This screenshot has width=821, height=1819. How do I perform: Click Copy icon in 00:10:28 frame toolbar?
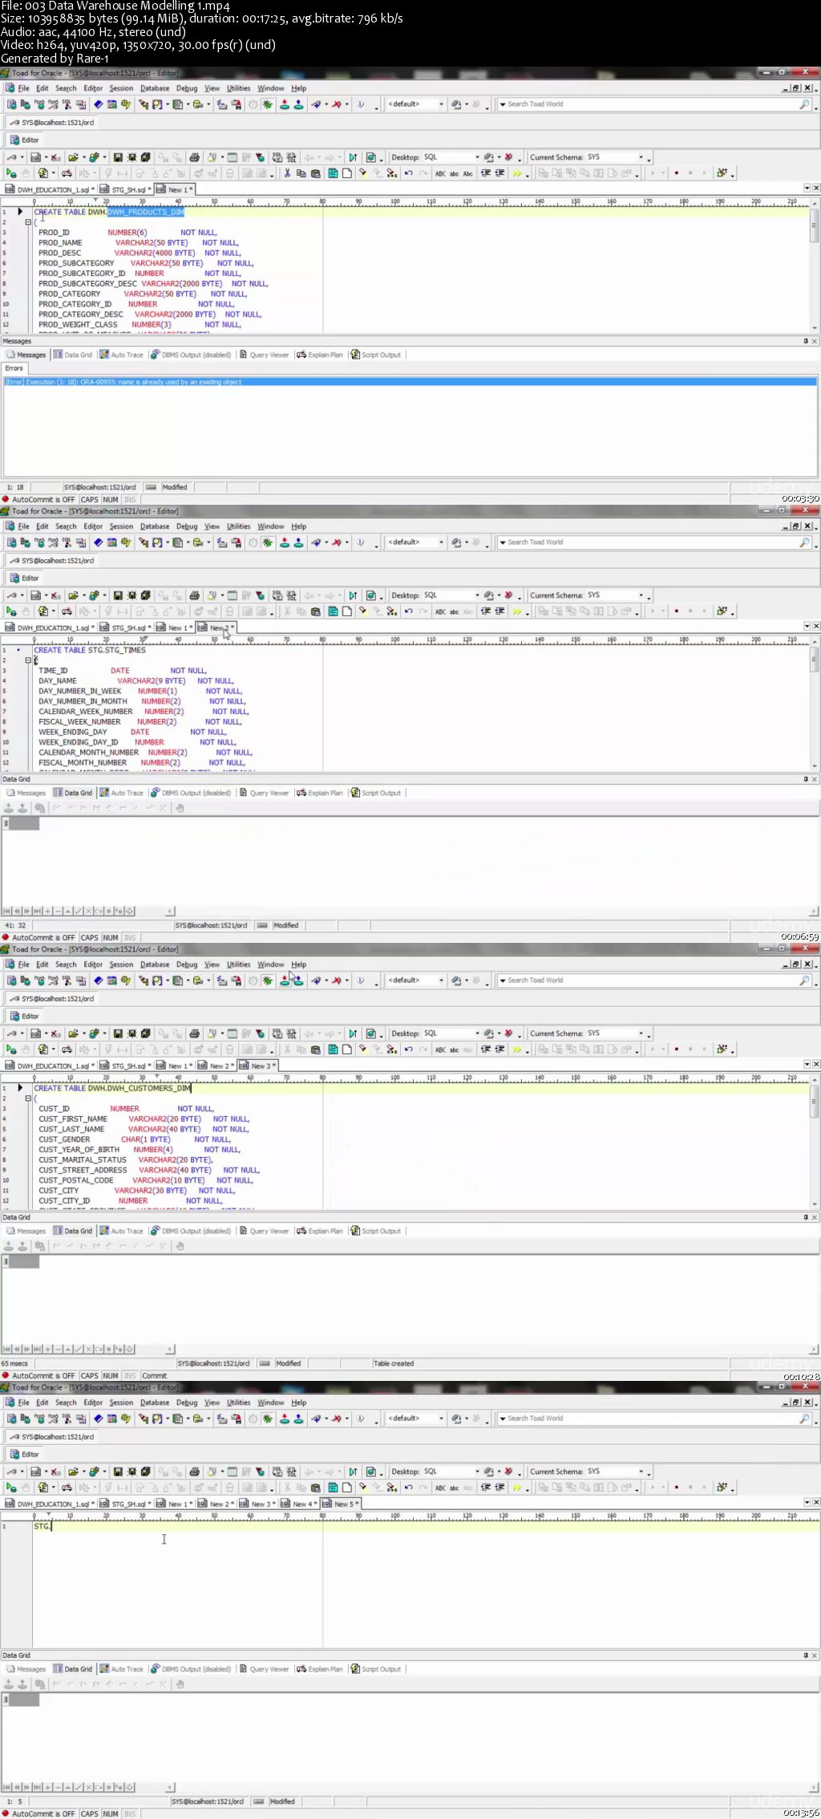[x=301, y=1049]
